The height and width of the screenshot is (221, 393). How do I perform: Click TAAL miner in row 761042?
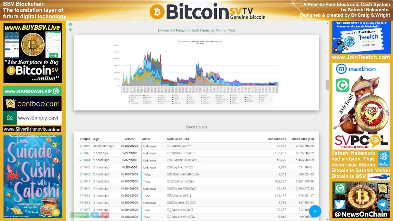point(147,174)
